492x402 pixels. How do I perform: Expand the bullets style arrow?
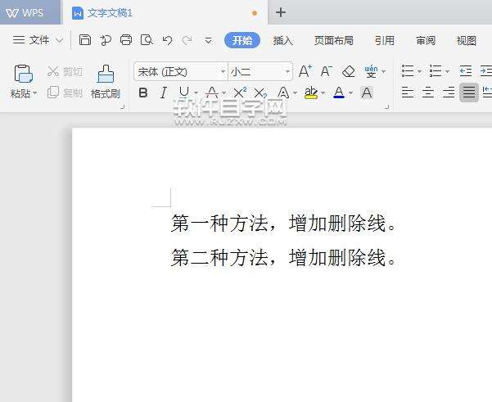(419, 72)
